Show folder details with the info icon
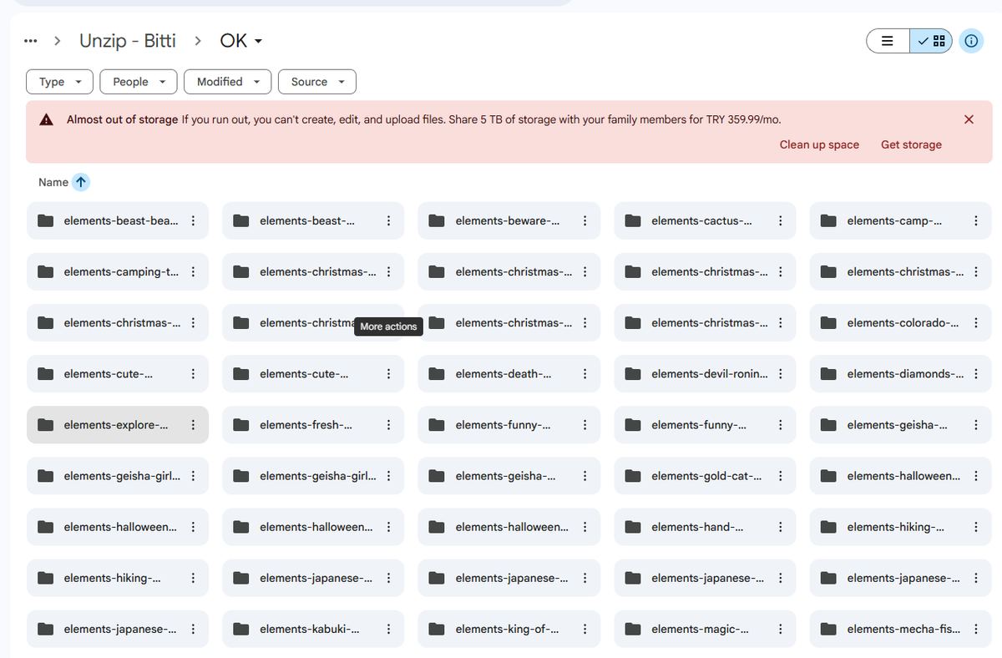The width and height of the screenshot is (1002, 658). pyautogui.click(x=970, y=41)
